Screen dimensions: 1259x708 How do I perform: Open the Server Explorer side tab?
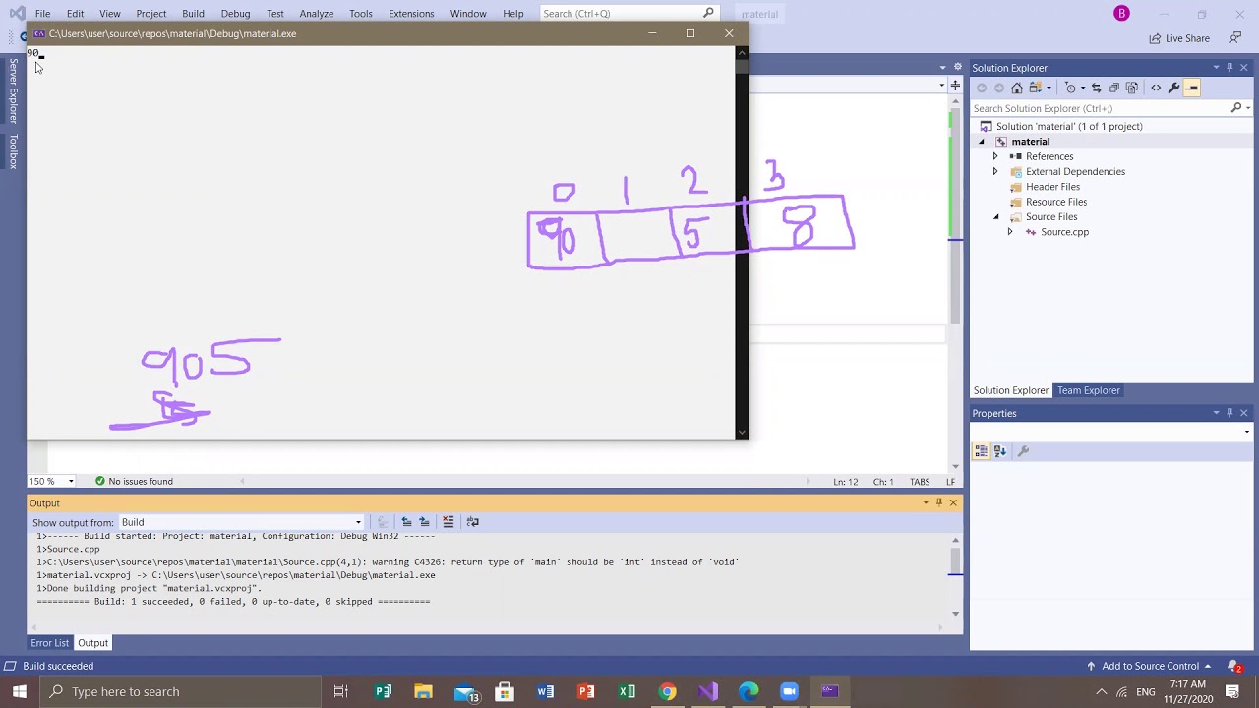13,90
